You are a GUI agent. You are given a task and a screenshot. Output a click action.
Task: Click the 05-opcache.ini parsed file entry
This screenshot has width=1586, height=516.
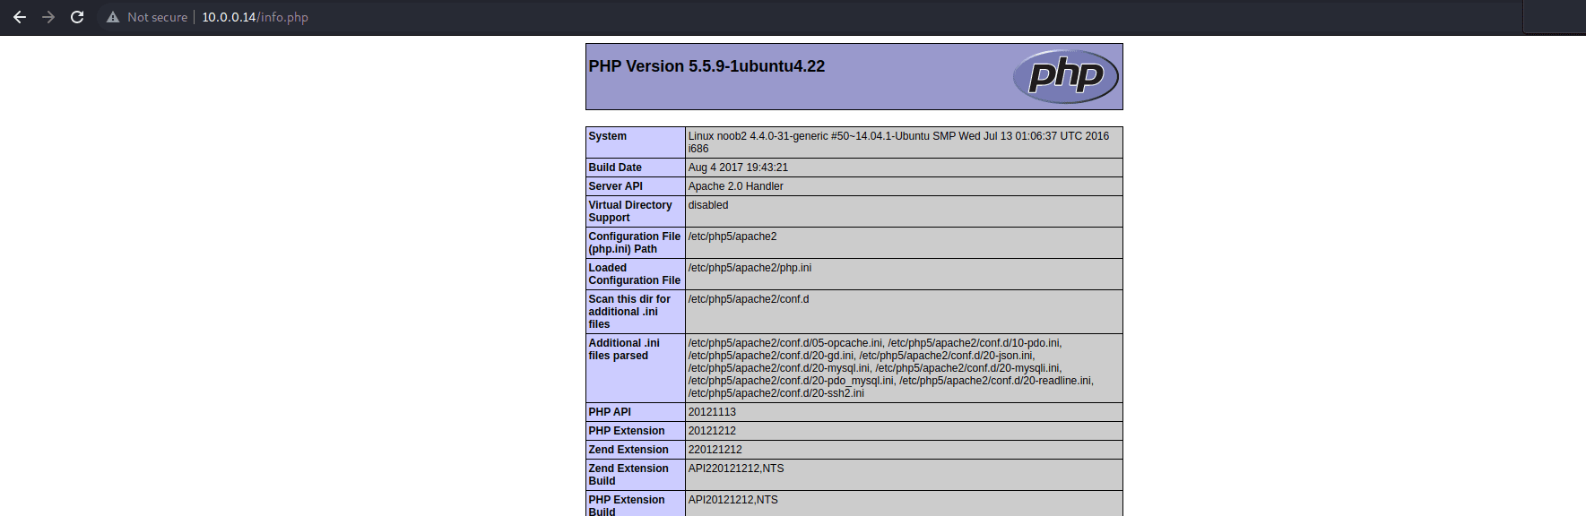pos(785,343)
